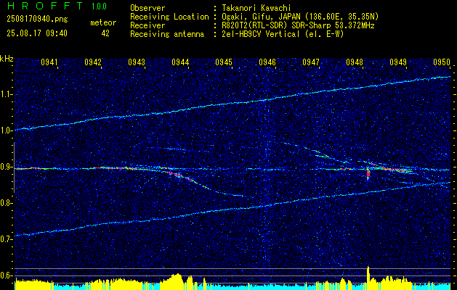Click the 0944 time marker
The width and height of the screenshot is (457, 290).
click(180, 62)
